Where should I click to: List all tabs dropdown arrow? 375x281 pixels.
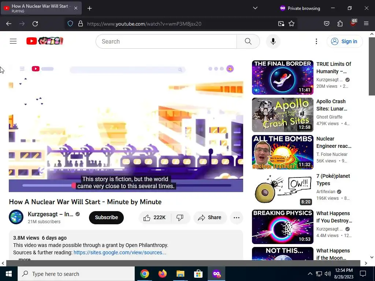click(x=255, y=8)
